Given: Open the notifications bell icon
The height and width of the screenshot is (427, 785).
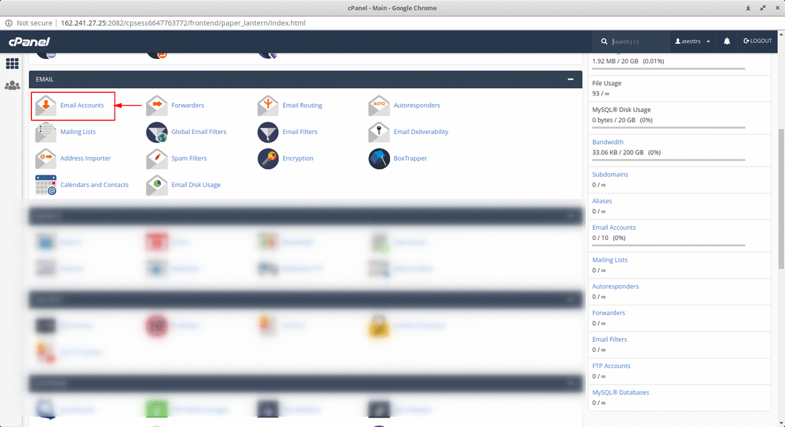Looking at the screenshot, I should tap(727, 41).
